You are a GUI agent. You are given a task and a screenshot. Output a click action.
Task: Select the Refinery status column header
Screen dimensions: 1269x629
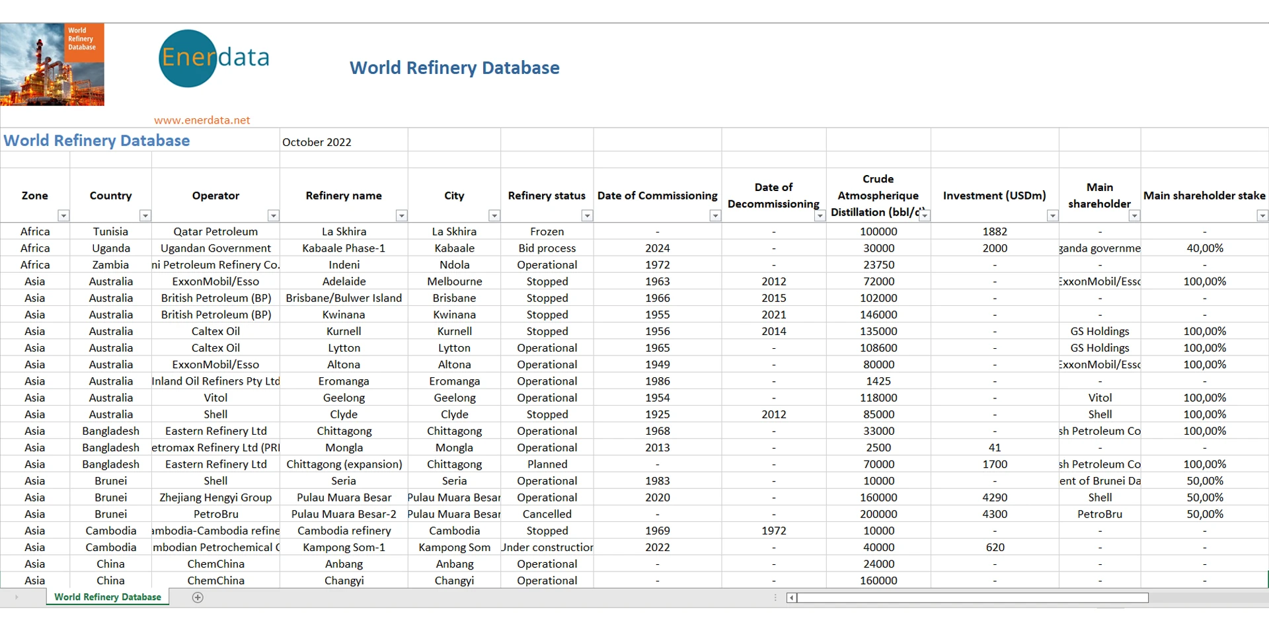pyautogui.click(x=547, y=196)
